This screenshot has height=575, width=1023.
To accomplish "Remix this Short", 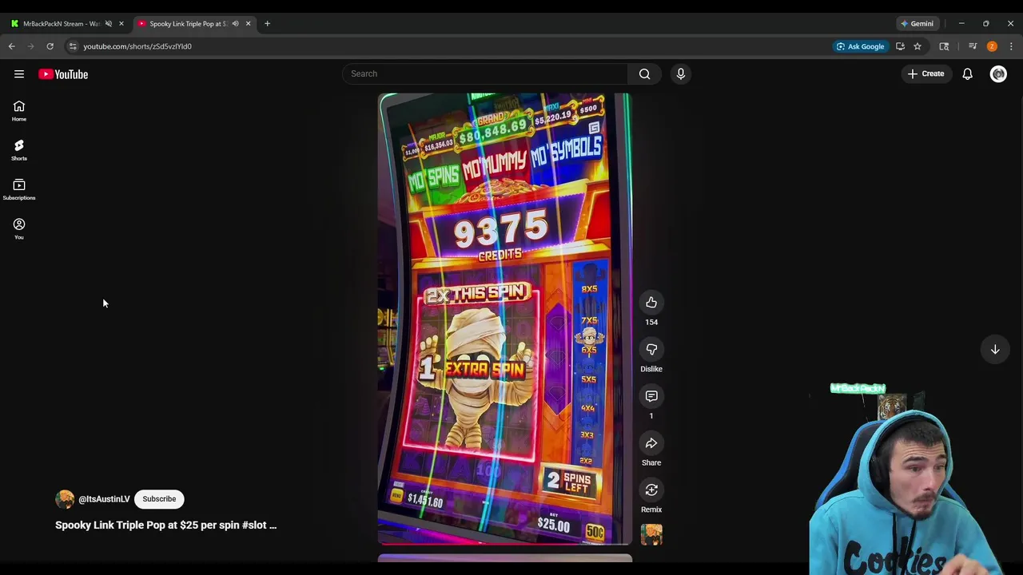I will [651, 490].
